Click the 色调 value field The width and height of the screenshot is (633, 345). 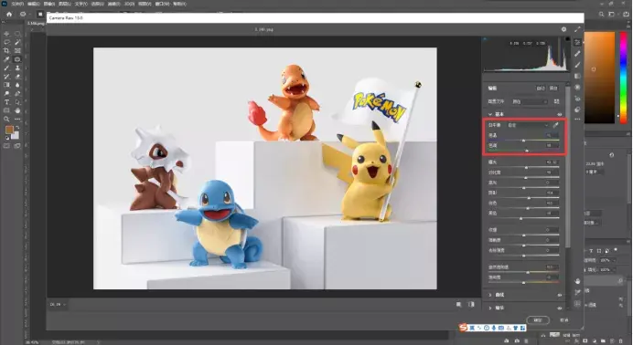pos(552,145)
